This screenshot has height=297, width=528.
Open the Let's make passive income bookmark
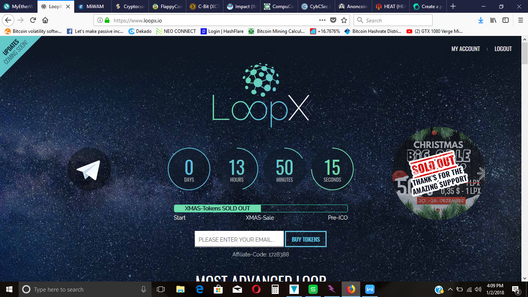[95, 31]
